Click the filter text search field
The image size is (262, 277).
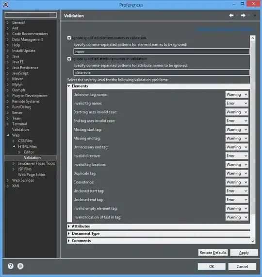[x=31, y=15]
